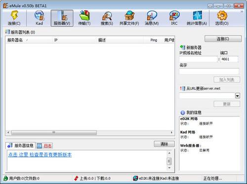Click the eD2K connection status icon in status bar

point(135,178)
